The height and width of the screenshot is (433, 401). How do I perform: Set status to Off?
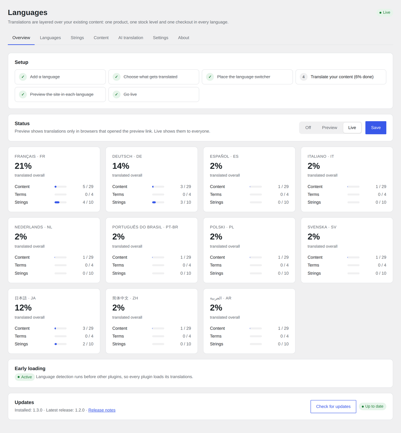pos(308,128)
